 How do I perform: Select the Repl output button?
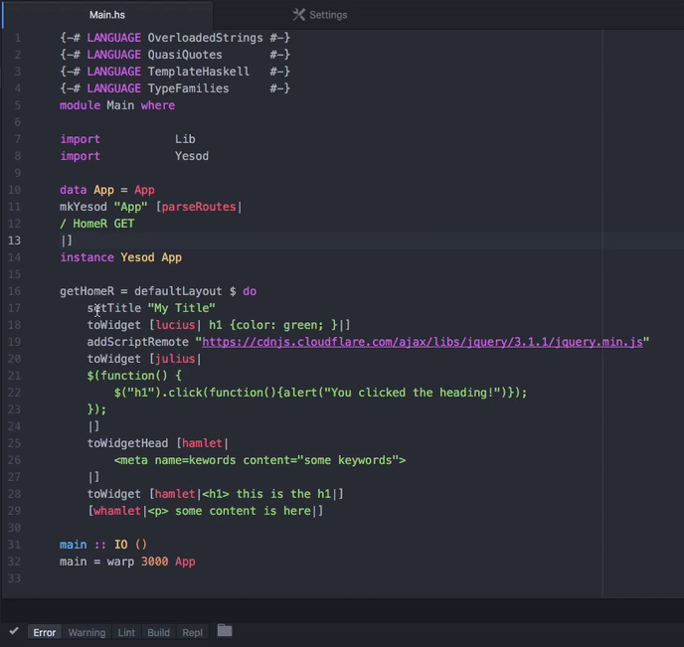(192, 632)
